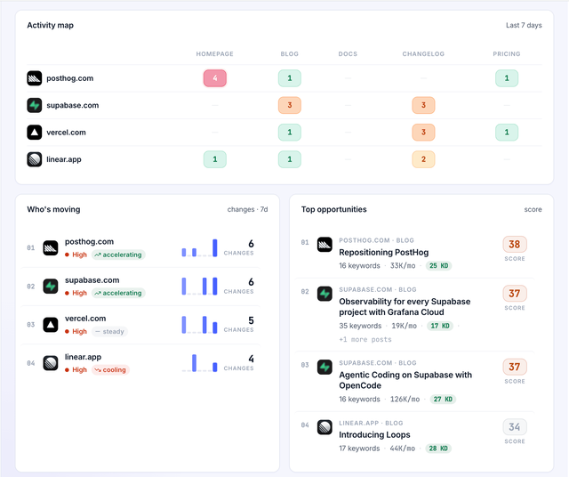Open linear.app blog cell showing 1
The width and height of the screenshot is (569, 477).
290,159
